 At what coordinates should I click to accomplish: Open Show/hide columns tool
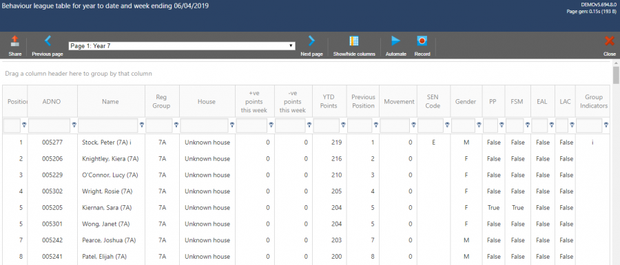point(354,41)
